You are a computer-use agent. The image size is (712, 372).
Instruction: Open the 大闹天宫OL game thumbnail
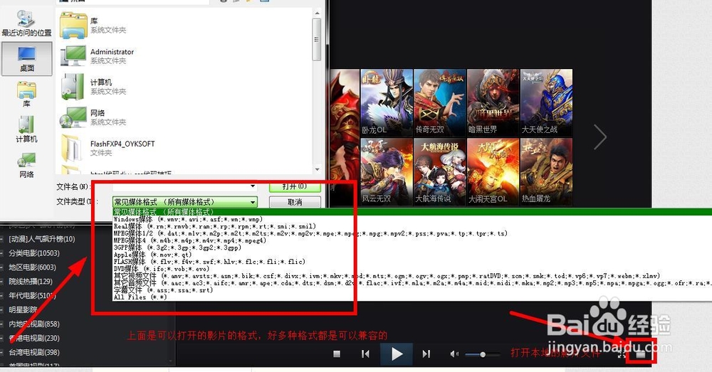coord(493,171)
